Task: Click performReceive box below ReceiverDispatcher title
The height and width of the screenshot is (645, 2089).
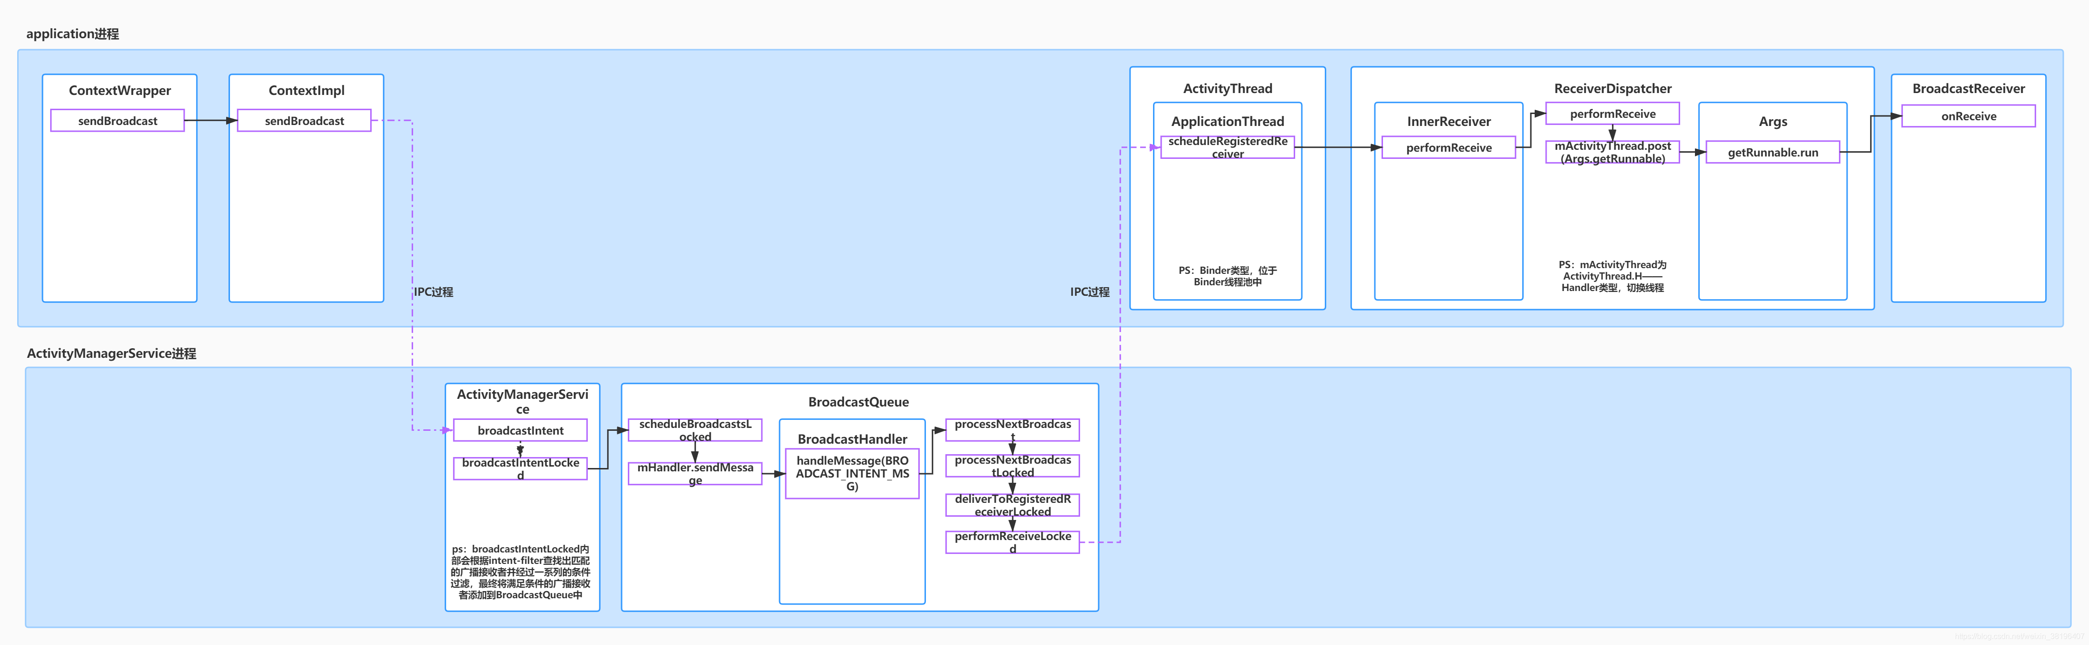Action: (1613, 114)
